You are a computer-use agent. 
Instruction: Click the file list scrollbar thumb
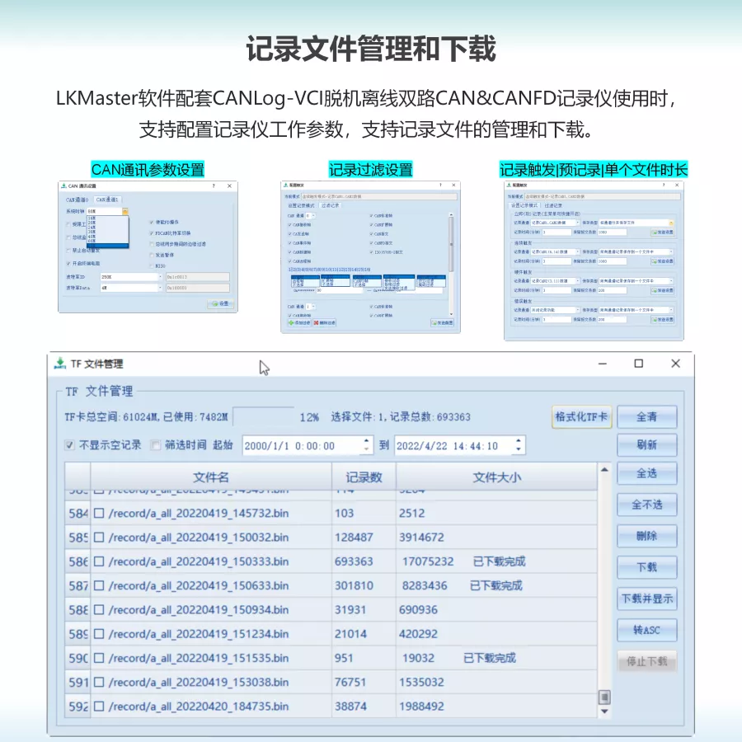(604, 697)
